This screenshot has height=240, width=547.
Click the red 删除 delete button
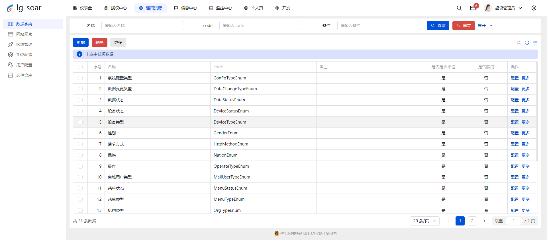click(x=99, y=42)
